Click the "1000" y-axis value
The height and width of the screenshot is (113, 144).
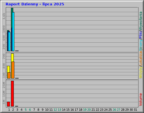point(4,29)
